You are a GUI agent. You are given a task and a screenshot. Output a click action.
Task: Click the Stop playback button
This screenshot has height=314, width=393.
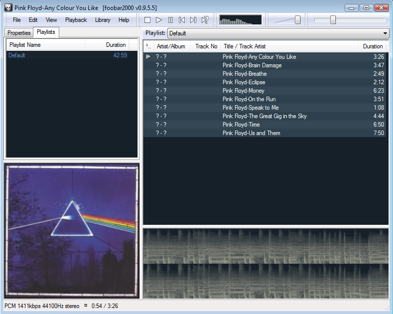[x=147, y=20]
